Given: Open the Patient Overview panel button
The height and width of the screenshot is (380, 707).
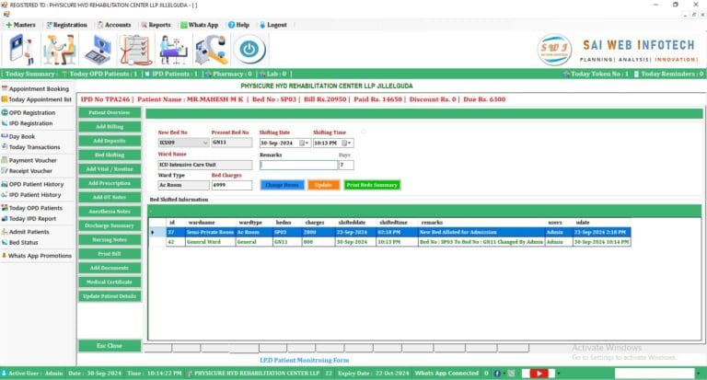Looking at the screenshot, I should click(110, 112).
